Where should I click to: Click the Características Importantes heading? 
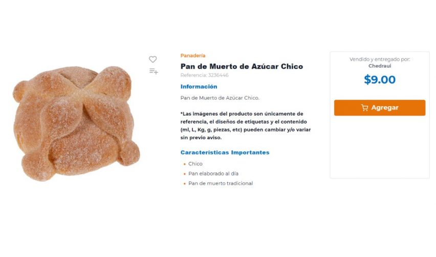tap(225, 153)
